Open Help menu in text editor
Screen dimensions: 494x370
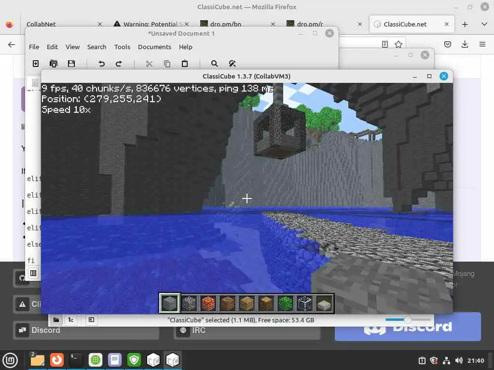click(186, 47)
